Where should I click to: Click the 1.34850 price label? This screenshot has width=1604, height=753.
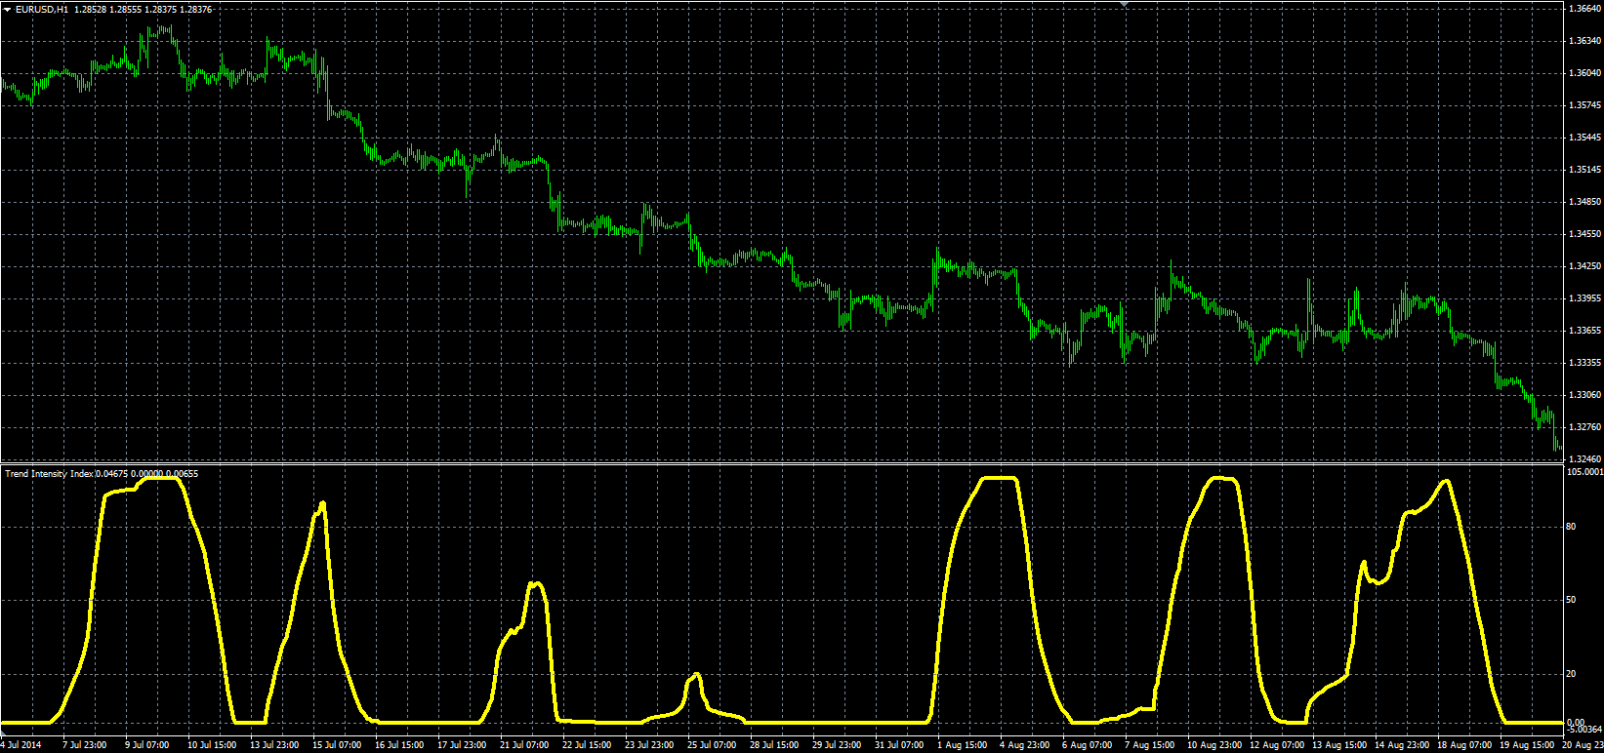1583,202
